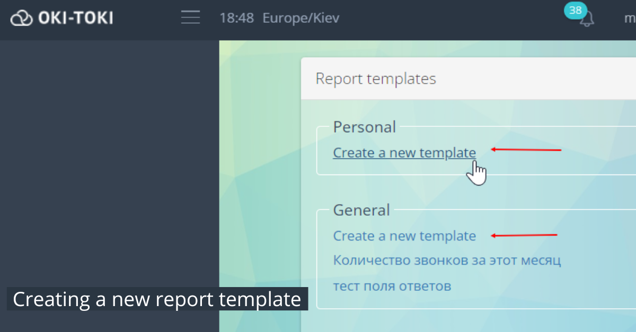Image resolution: width=636 pixels, height=332 pixels.
Task: Open the Europe/Kiev timezone selector
Action: tap(301, 17)
